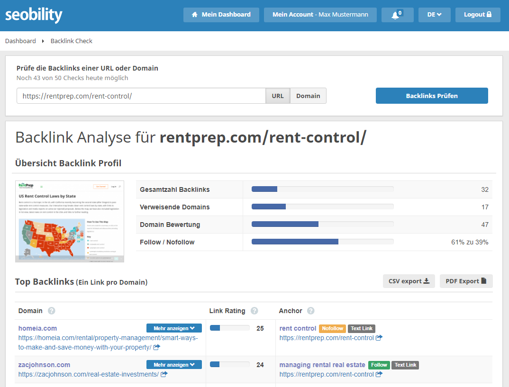Image resolution: width=509 pixels, height=387 pixels.
Task: Click the homeia.com link rating bar
Action: (x=230, y=328)
